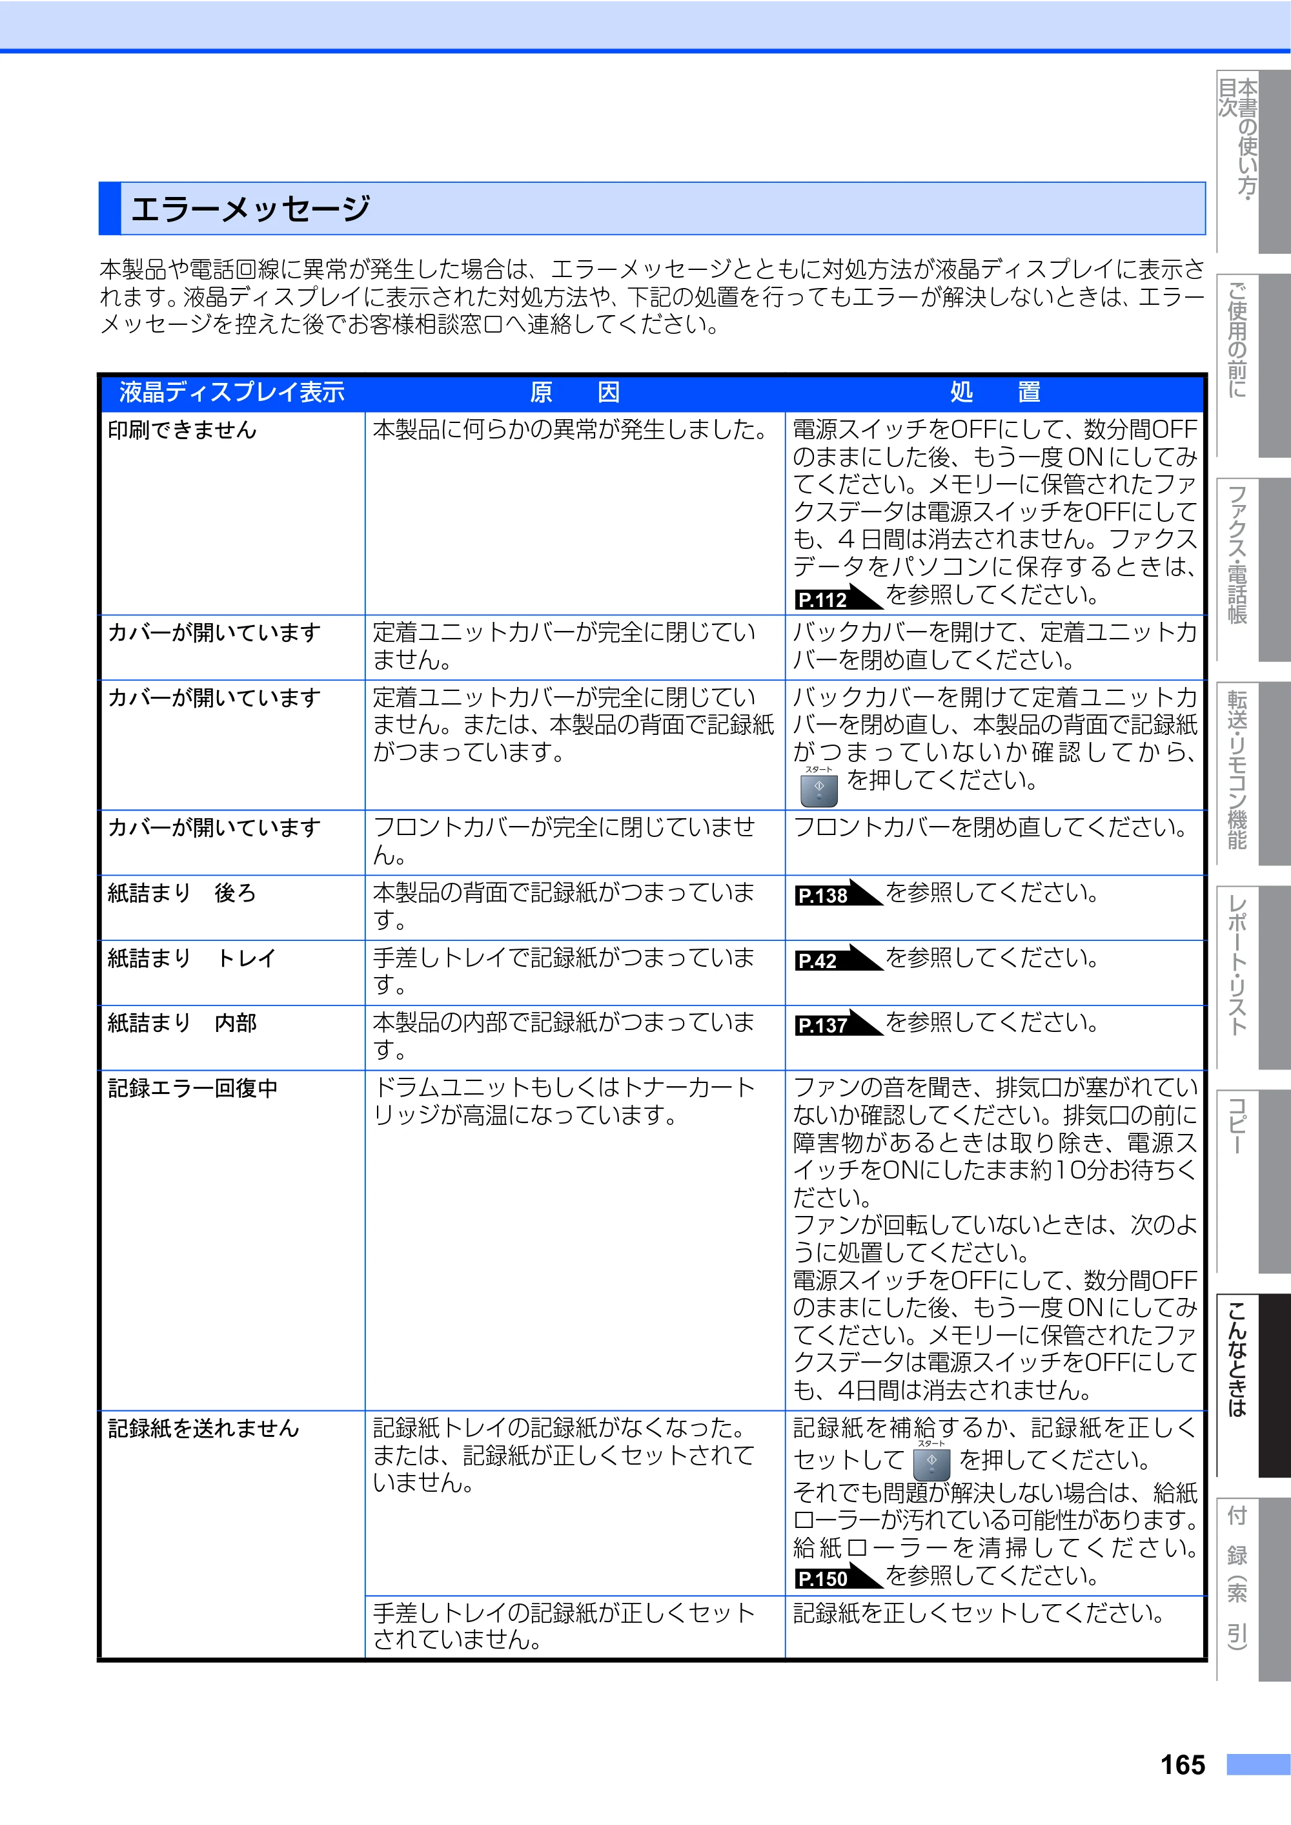Select the 紙詰まり 内部 table cell
Viewport: 1291px width, 1825px height.
(x=233, y=1038)
